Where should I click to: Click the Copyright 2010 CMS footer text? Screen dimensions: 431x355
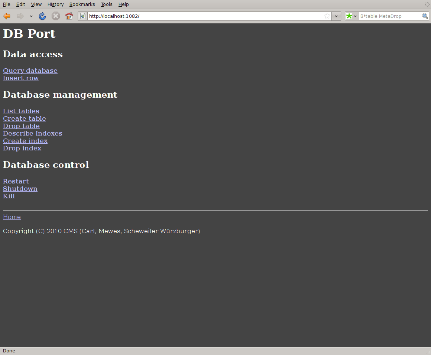click(x=101, y=231)
